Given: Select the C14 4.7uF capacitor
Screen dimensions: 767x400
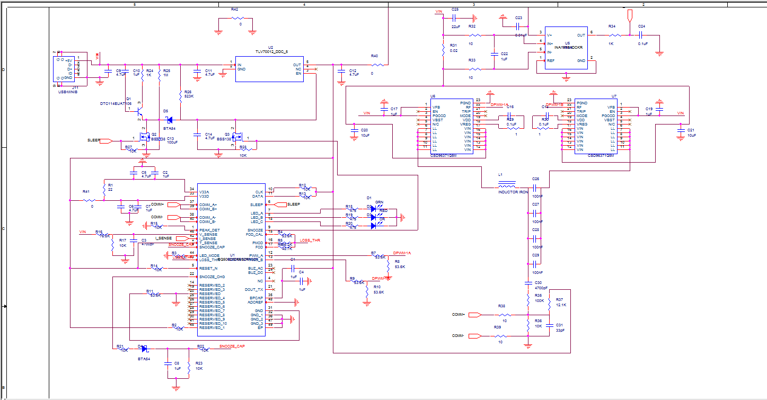Looking at the screenshot, I should 197,135.
